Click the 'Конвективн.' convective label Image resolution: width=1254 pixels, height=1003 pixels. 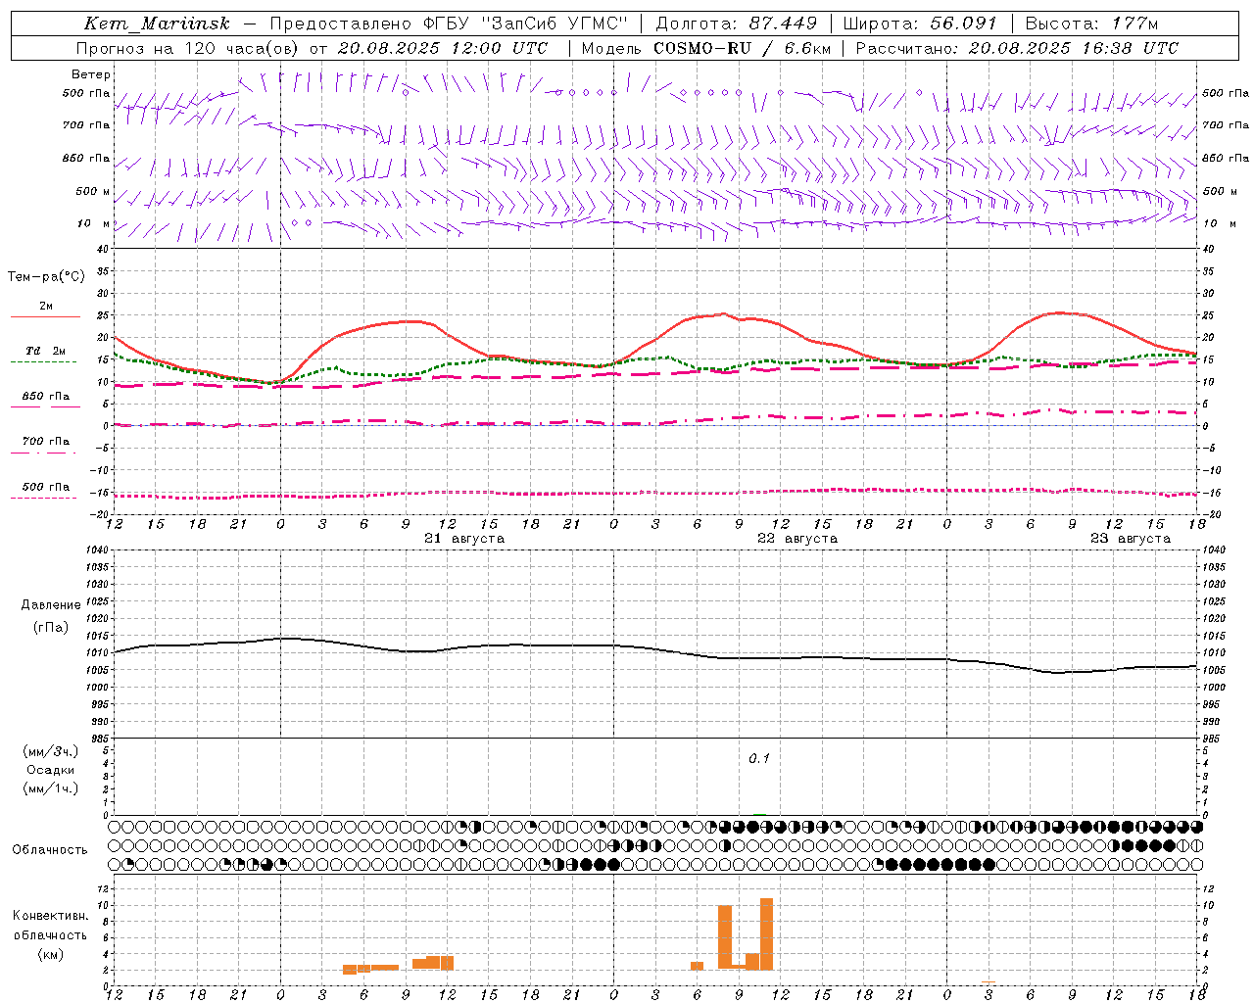pyautogui.click(x=51, y=916)
